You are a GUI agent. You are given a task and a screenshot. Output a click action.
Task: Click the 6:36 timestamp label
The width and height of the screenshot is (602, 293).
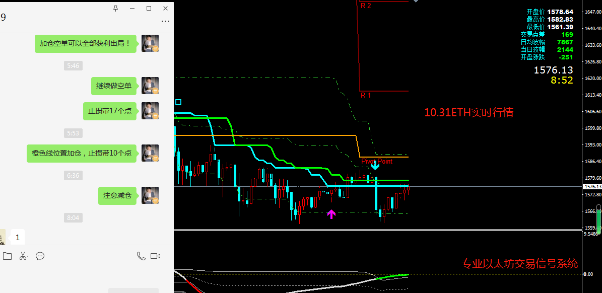[x=73, y=176]
